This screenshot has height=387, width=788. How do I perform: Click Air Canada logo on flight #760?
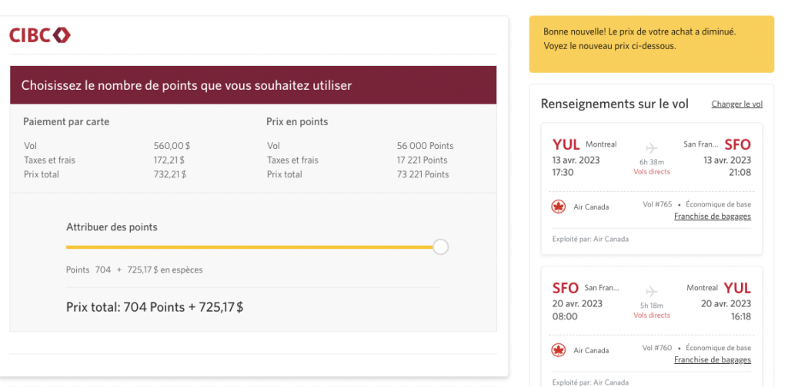[559, 350]
